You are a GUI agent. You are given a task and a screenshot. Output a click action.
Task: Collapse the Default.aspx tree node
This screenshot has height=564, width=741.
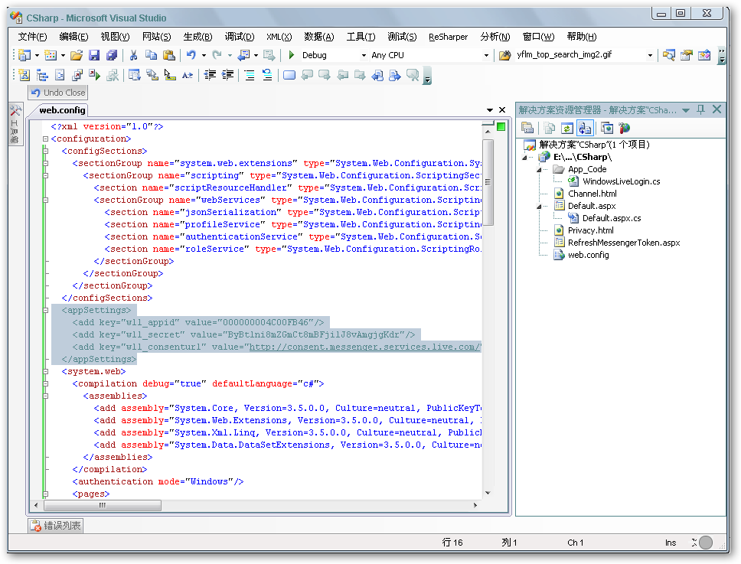tap(539, 207)
